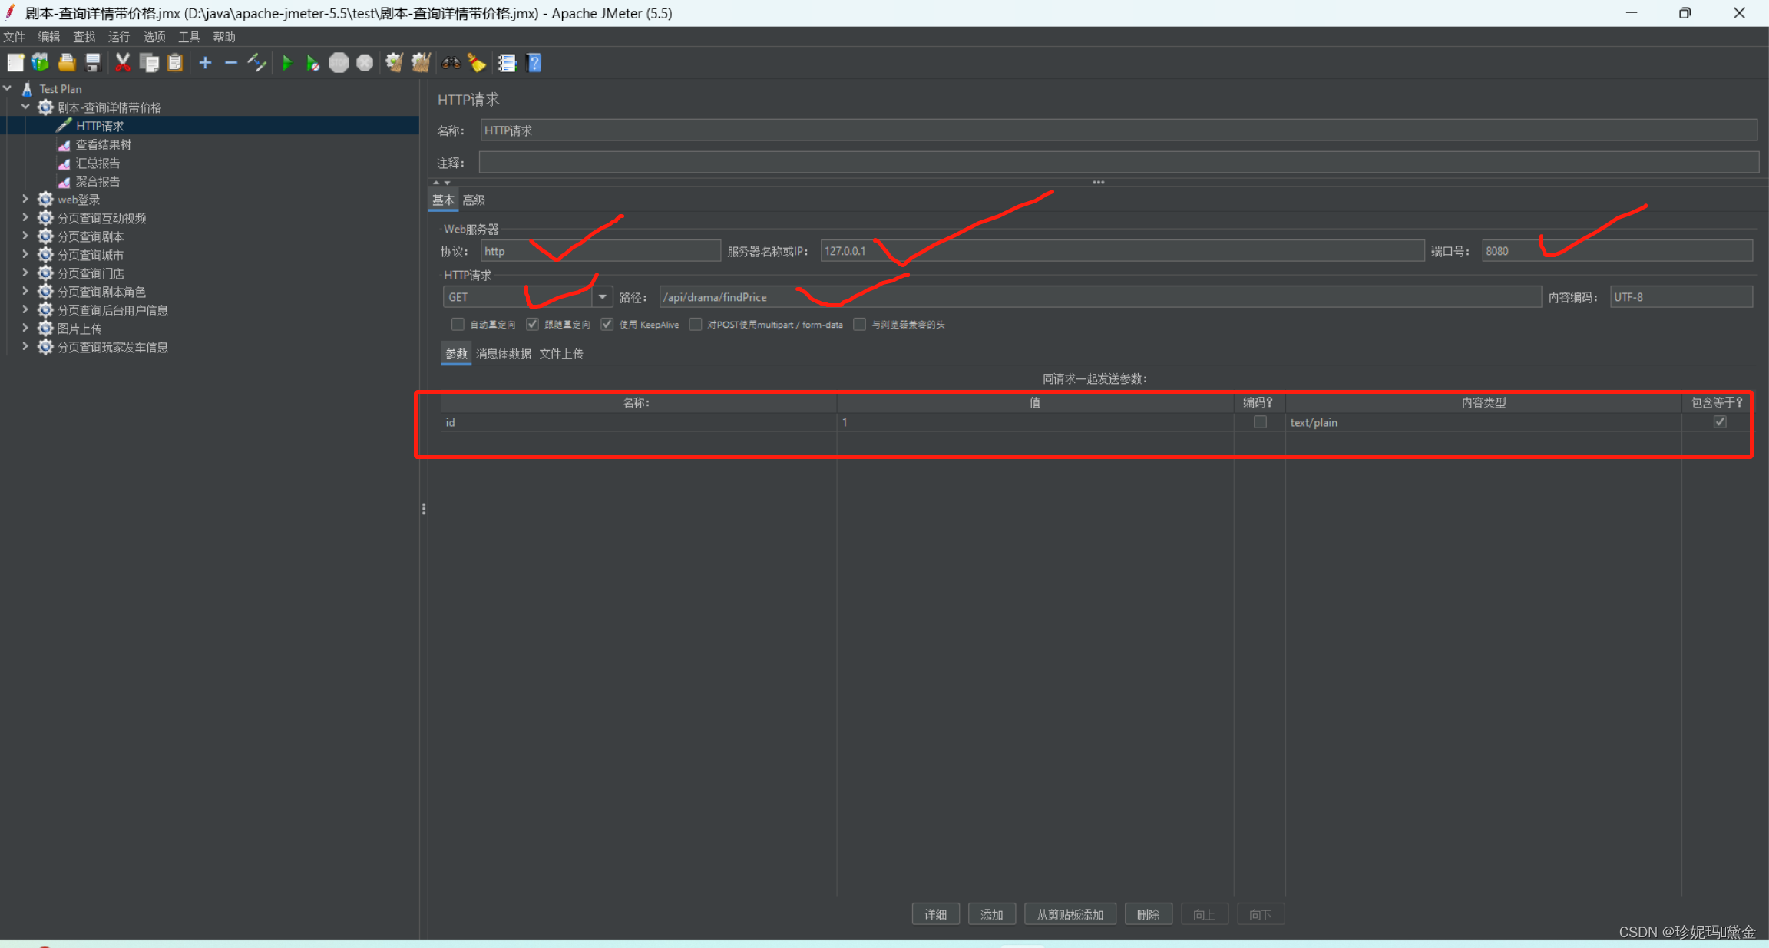Screen dimensions: 1769x948
Task: Toggle 使用 KeepAlive checkbox
Action: (607, 324)
